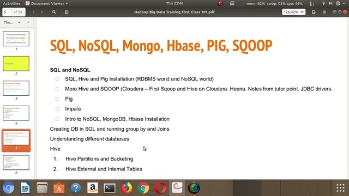Image resolution: width=349 pixels, height=196 pixels.
Task: Open the battery indicator icon
Action: coord(338,3)
